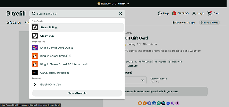229x107 pixels.
Task: Click the Eneba logo icon
Action: click(35, 48)
